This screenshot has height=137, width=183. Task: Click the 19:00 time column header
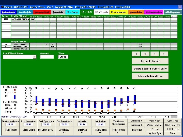pos(33,16)
